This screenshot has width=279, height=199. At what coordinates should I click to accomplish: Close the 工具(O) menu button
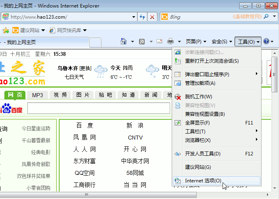248,42
